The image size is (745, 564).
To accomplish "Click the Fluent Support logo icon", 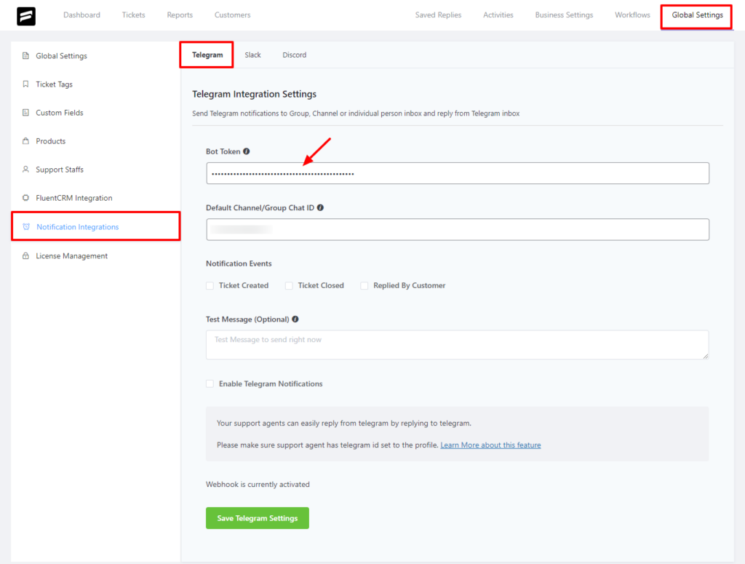I will pyautogui.click(x=26, y=16).
